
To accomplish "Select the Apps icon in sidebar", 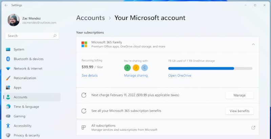I will tap(8, 88).
